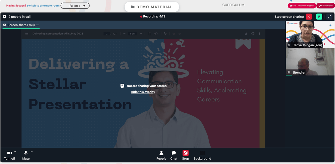The height and width of the screenshot is (164, 335).
Task: Click the Recording 4:13 indicator
Action: click(152, 16)
